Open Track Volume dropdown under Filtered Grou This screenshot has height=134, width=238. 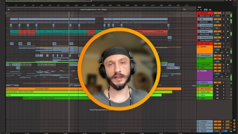click(205, 40)
